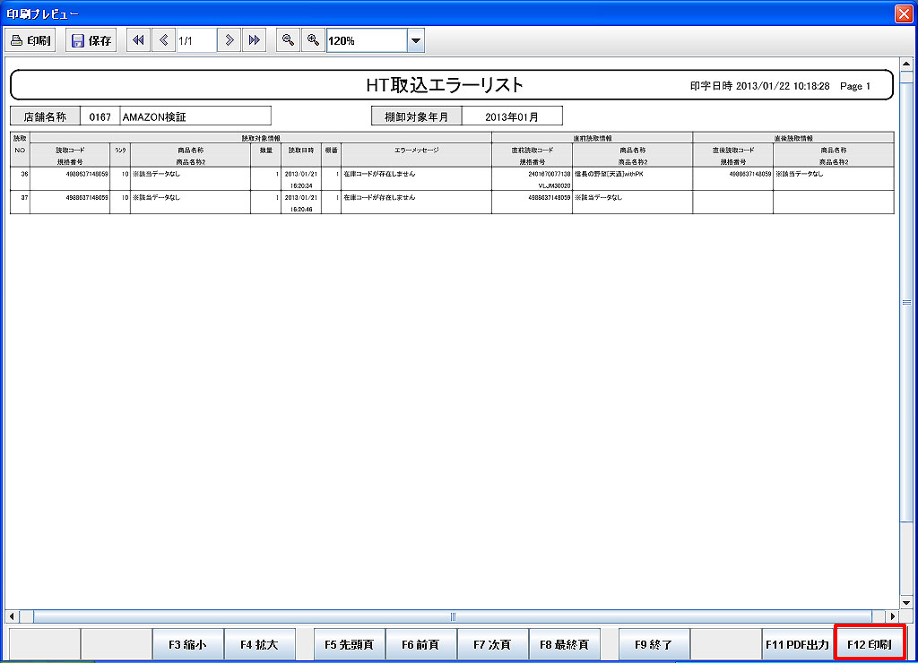Screen dimensions: 918x663
Task: Jump to last page with double-right arrow
Action: coord(255,40)
